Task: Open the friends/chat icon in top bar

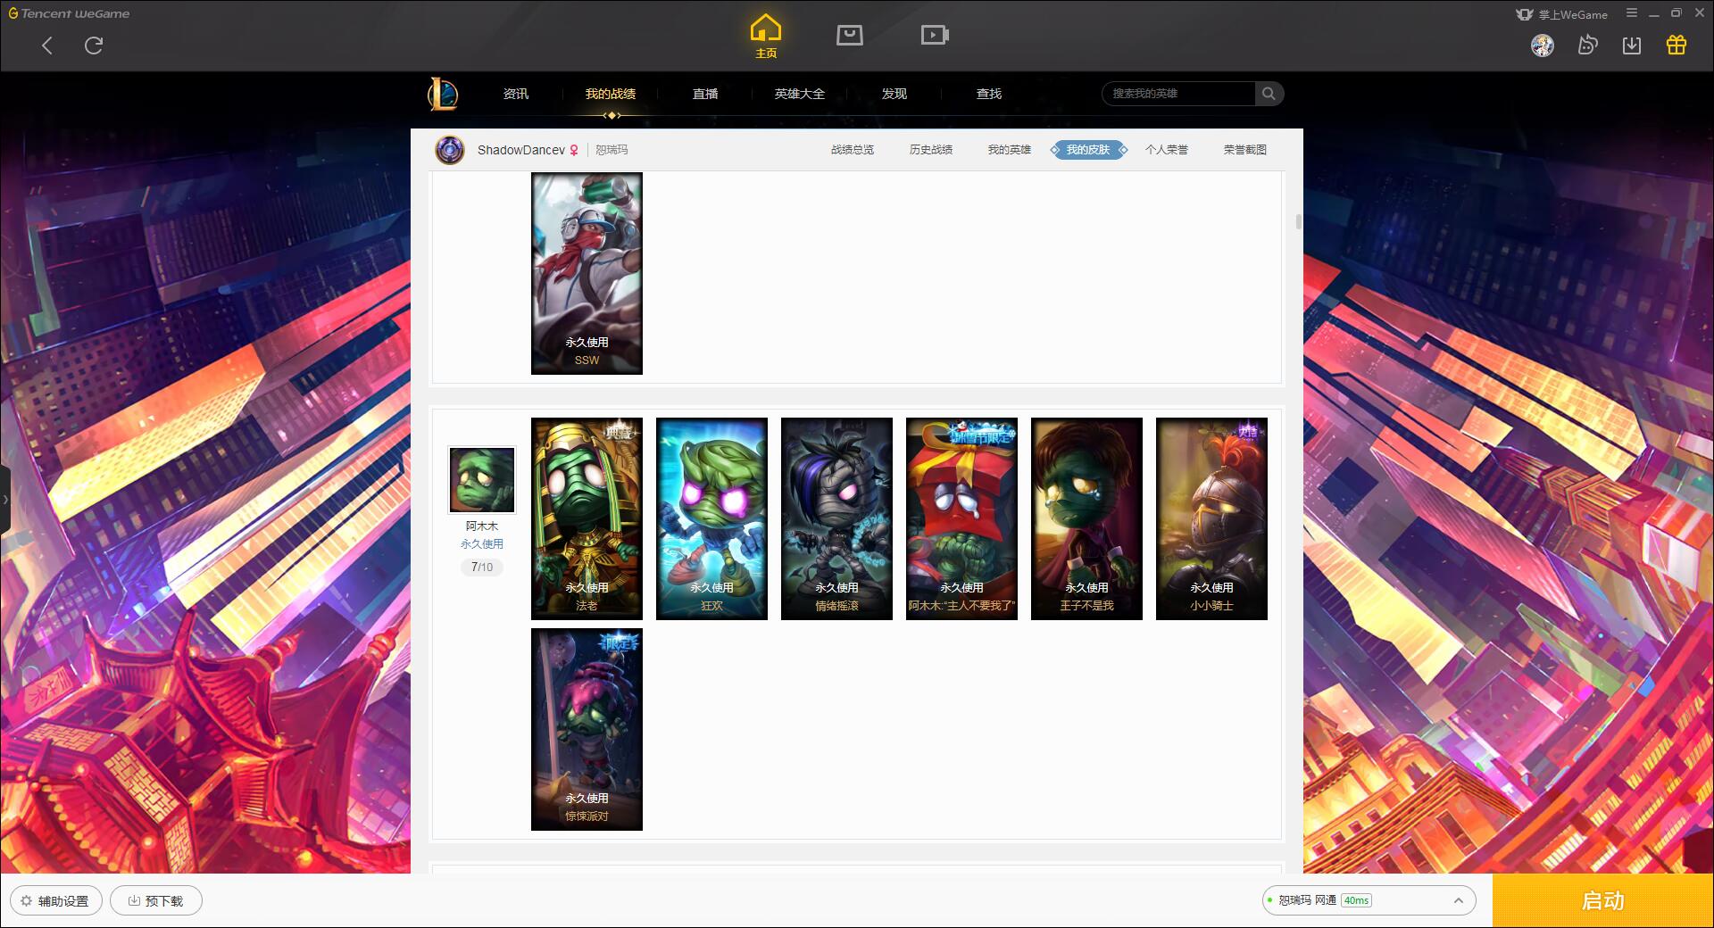Action: point(1587,45)
